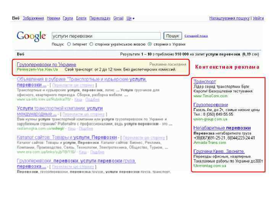
Task: Click the union-group.com.ua ad URL
Action: click(210, 119)
